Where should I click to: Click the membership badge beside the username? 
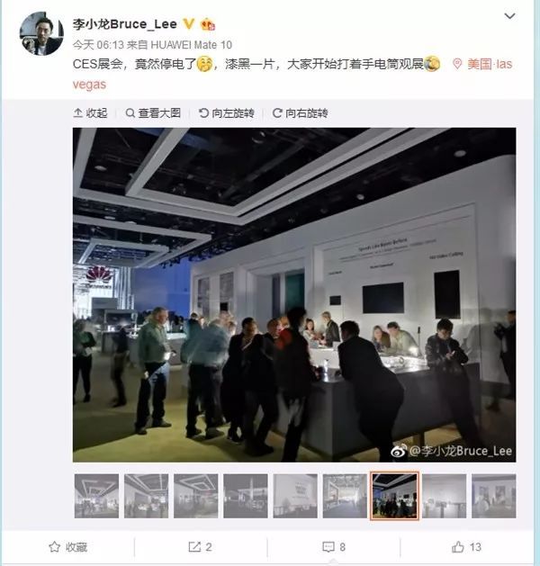coord(208,24)
